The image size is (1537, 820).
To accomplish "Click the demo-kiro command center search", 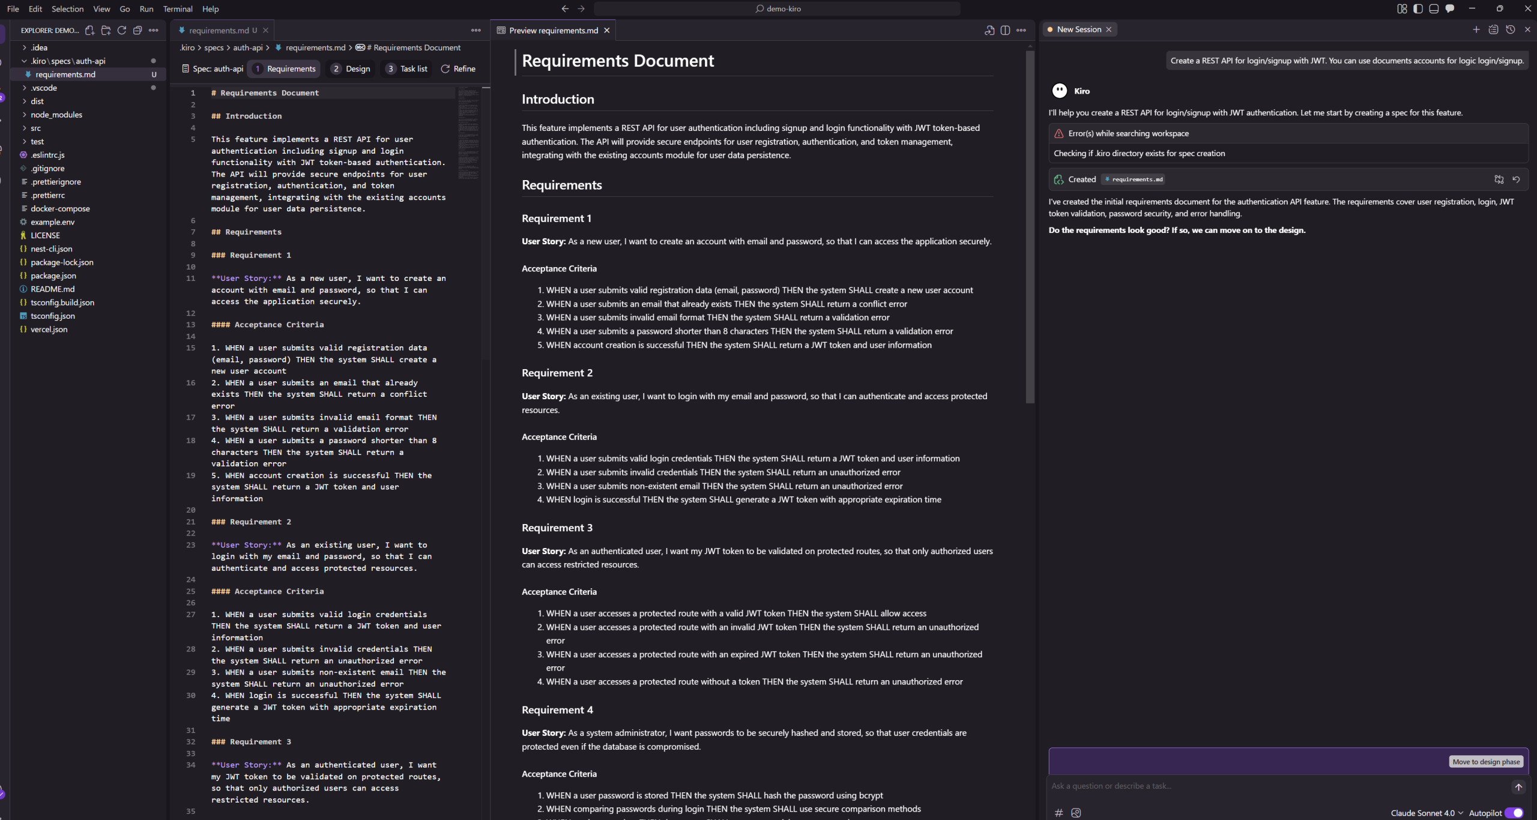I will click(x=777, y=8).
